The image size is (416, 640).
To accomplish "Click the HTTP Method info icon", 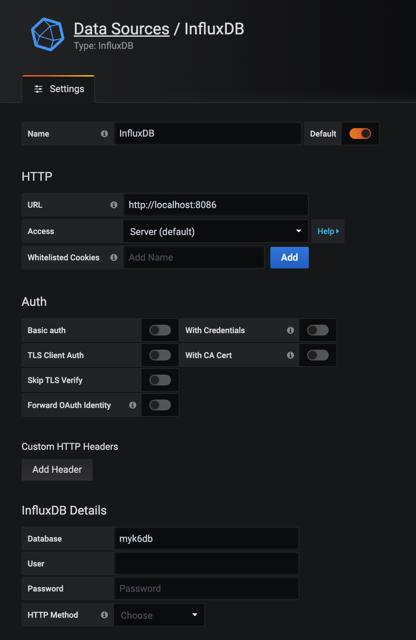I will click(105, 615).
